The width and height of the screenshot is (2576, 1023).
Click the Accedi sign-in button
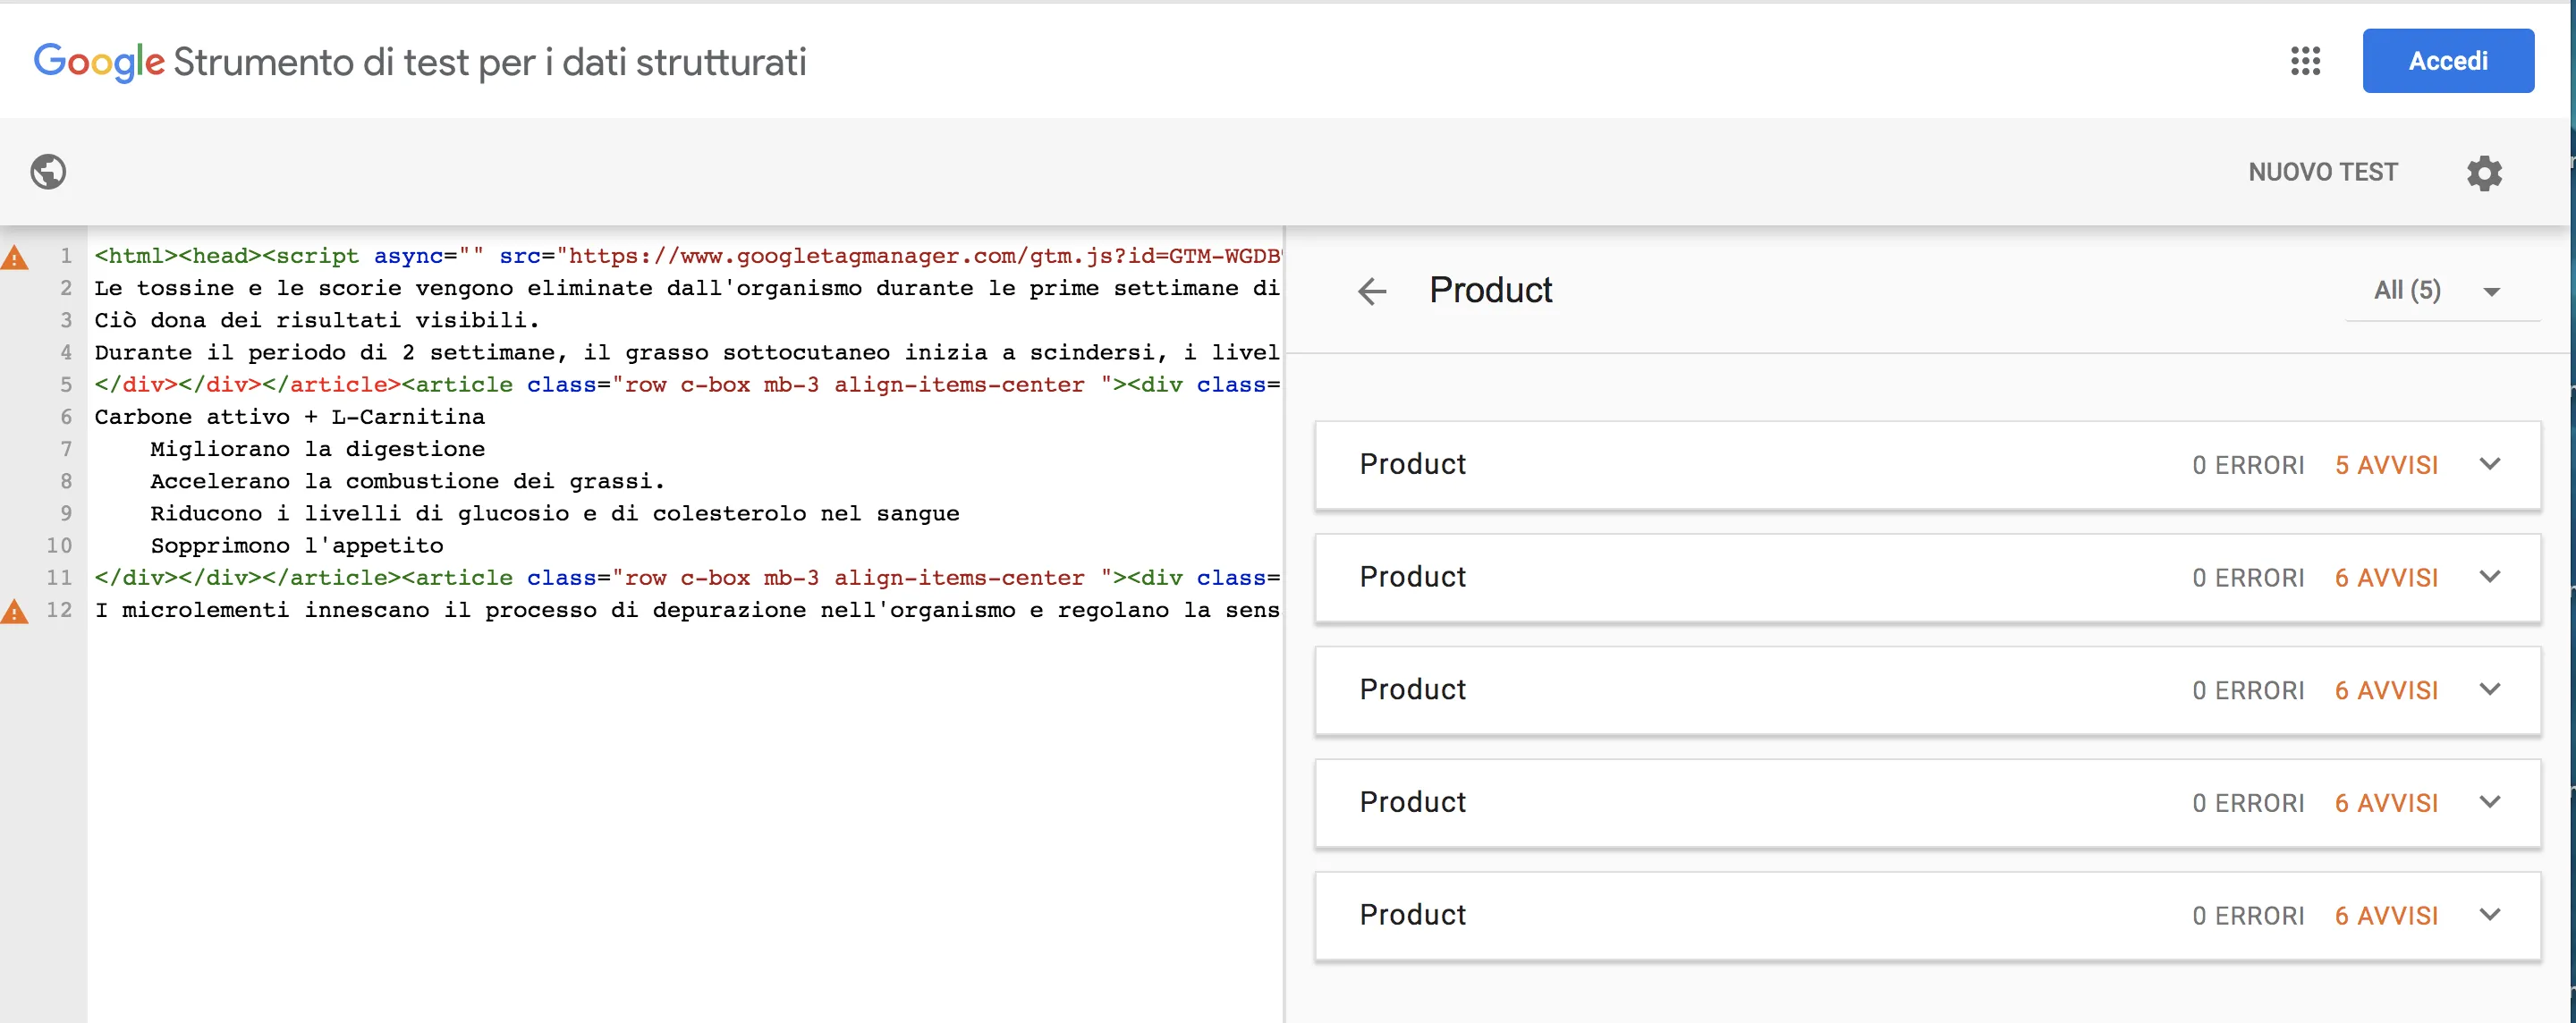pyautogui.click(x=2447, y=61)
